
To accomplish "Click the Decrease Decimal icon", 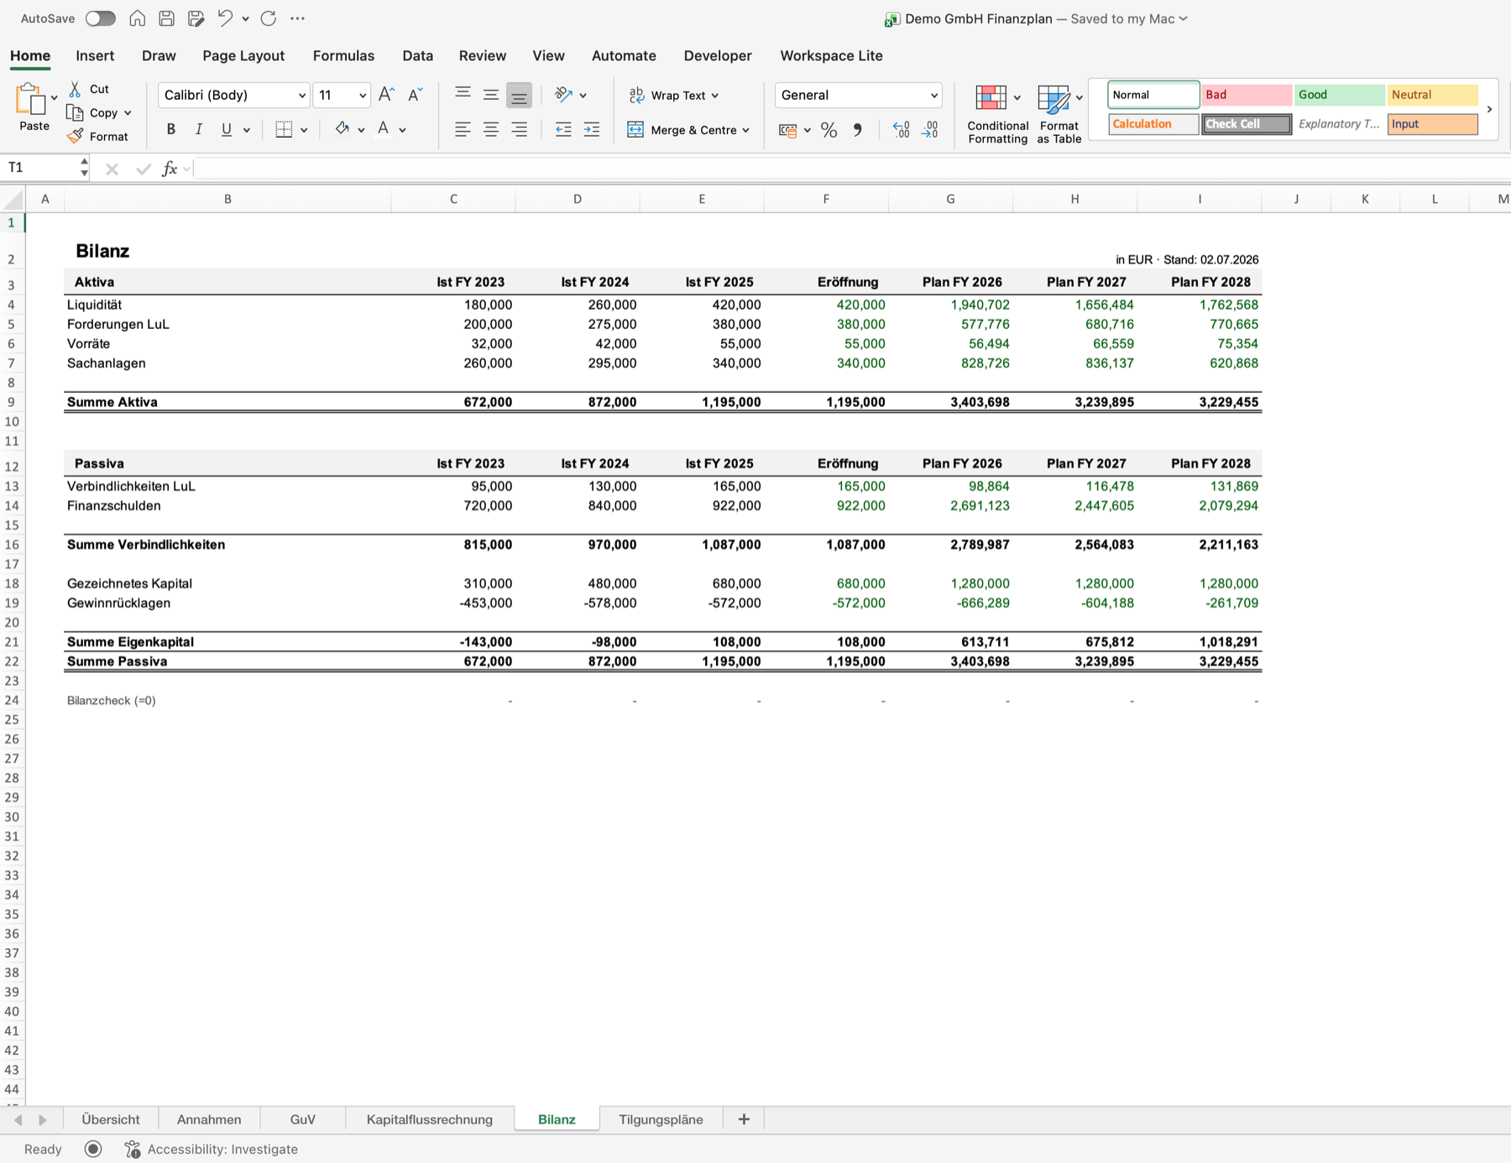I will (929, 130).
